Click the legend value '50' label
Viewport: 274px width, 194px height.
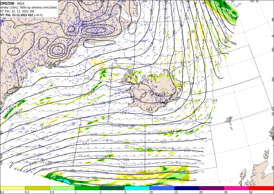coord(251,192)
